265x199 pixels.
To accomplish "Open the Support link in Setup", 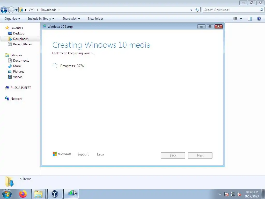I will coord(83,154).
